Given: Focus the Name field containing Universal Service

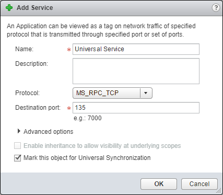Looking at the screenshot, I should (136, 49).
